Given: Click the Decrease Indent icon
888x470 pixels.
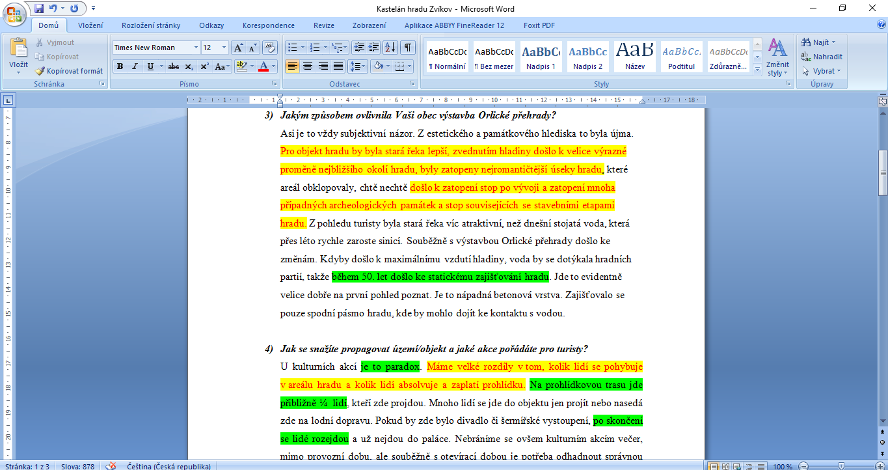Looking at the screenshot, I should click(359, 48).
